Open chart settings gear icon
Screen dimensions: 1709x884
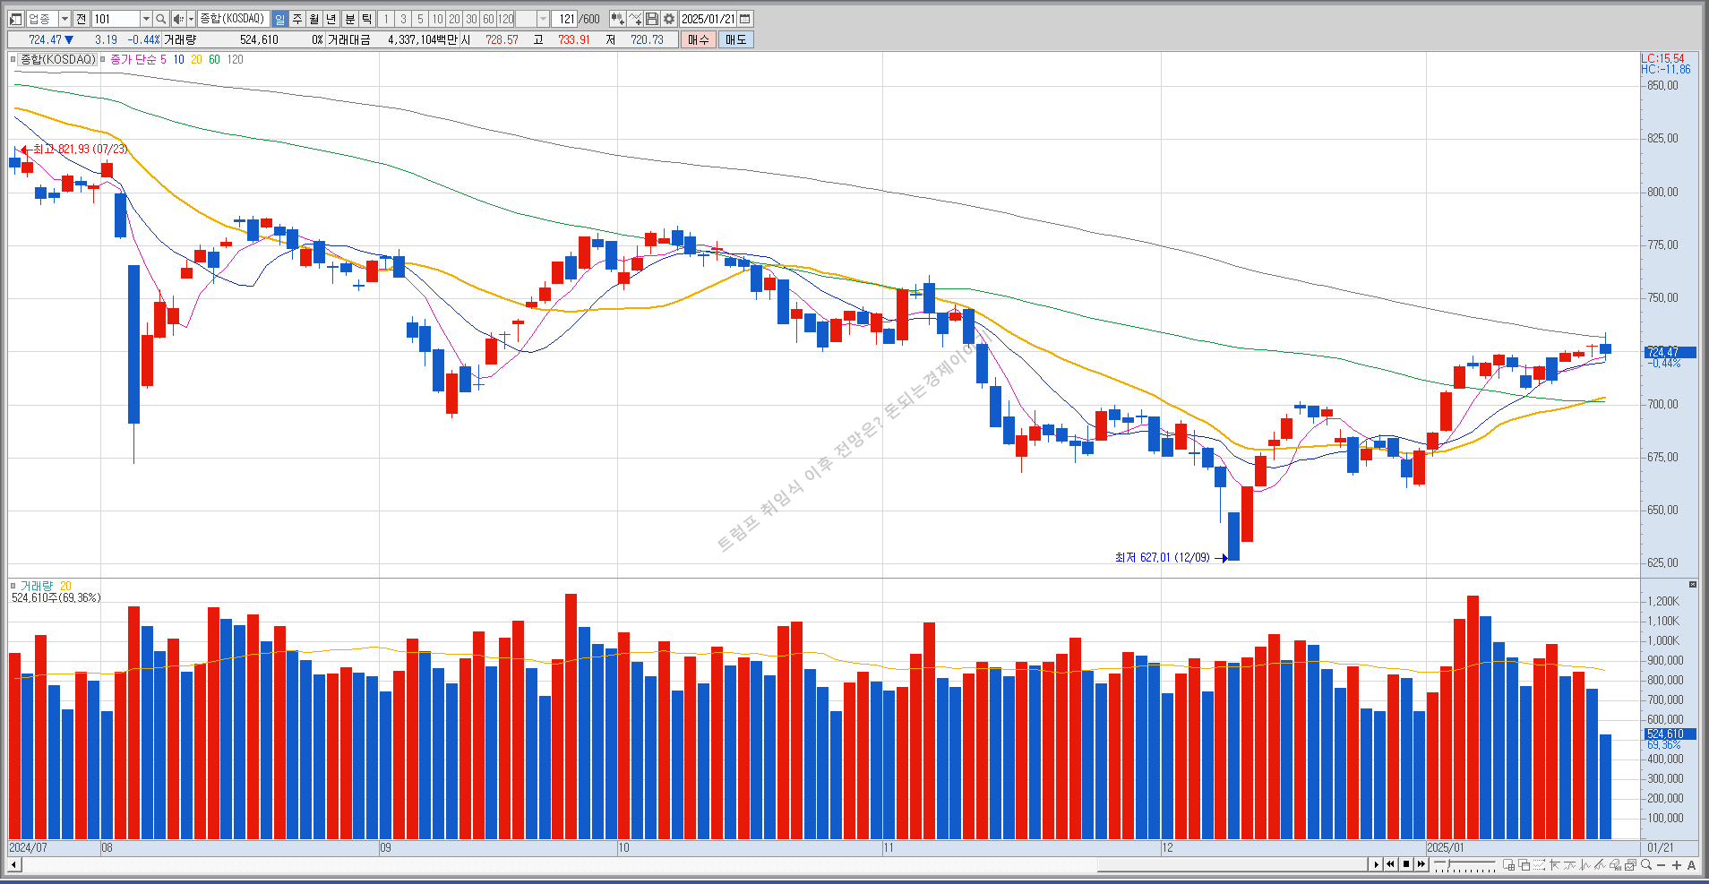coord(669,19)
